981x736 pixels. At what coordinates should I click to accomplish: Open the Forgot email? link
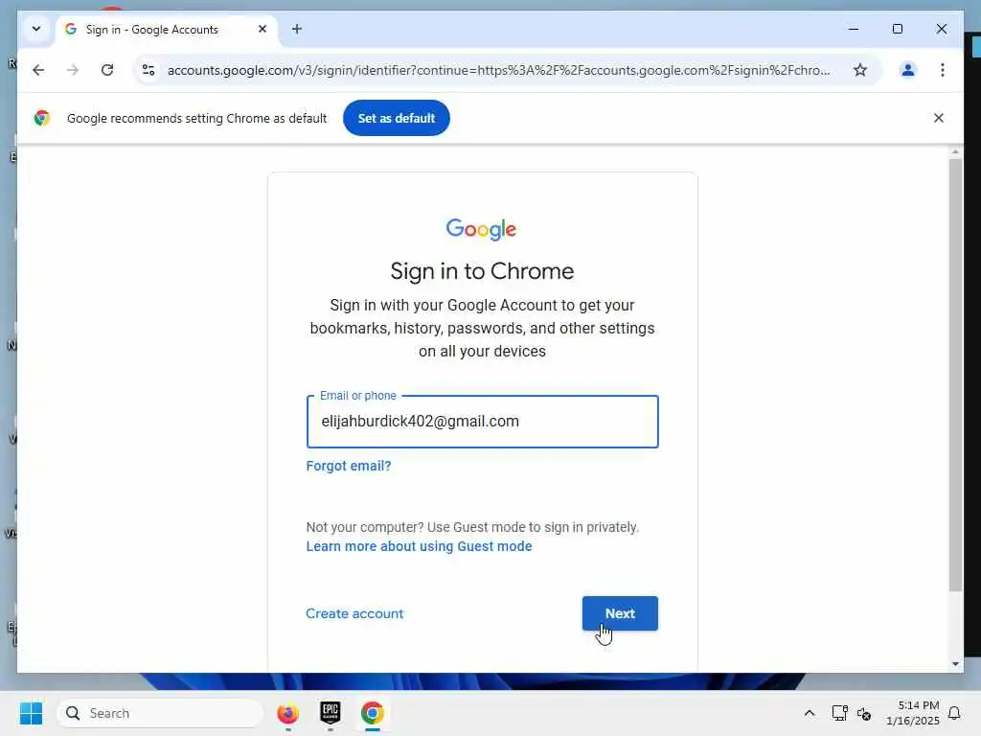pyautogui.click(x=349, y=466)
